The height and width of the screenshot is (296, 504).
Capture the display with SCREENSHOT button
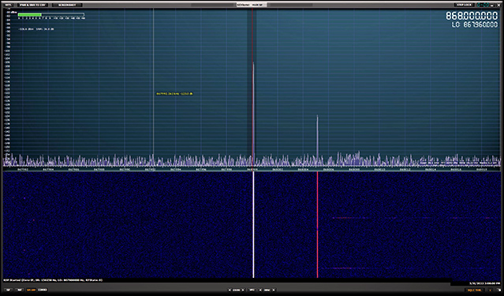point(67,5)
